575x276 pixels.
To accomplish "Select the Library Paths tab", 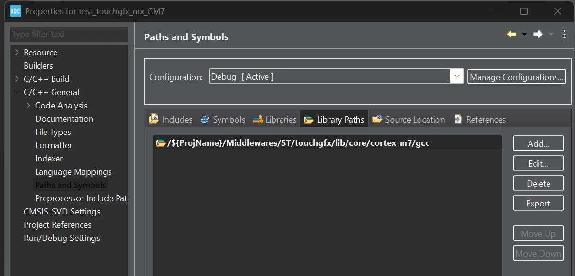I will click(x=334, y=119).
